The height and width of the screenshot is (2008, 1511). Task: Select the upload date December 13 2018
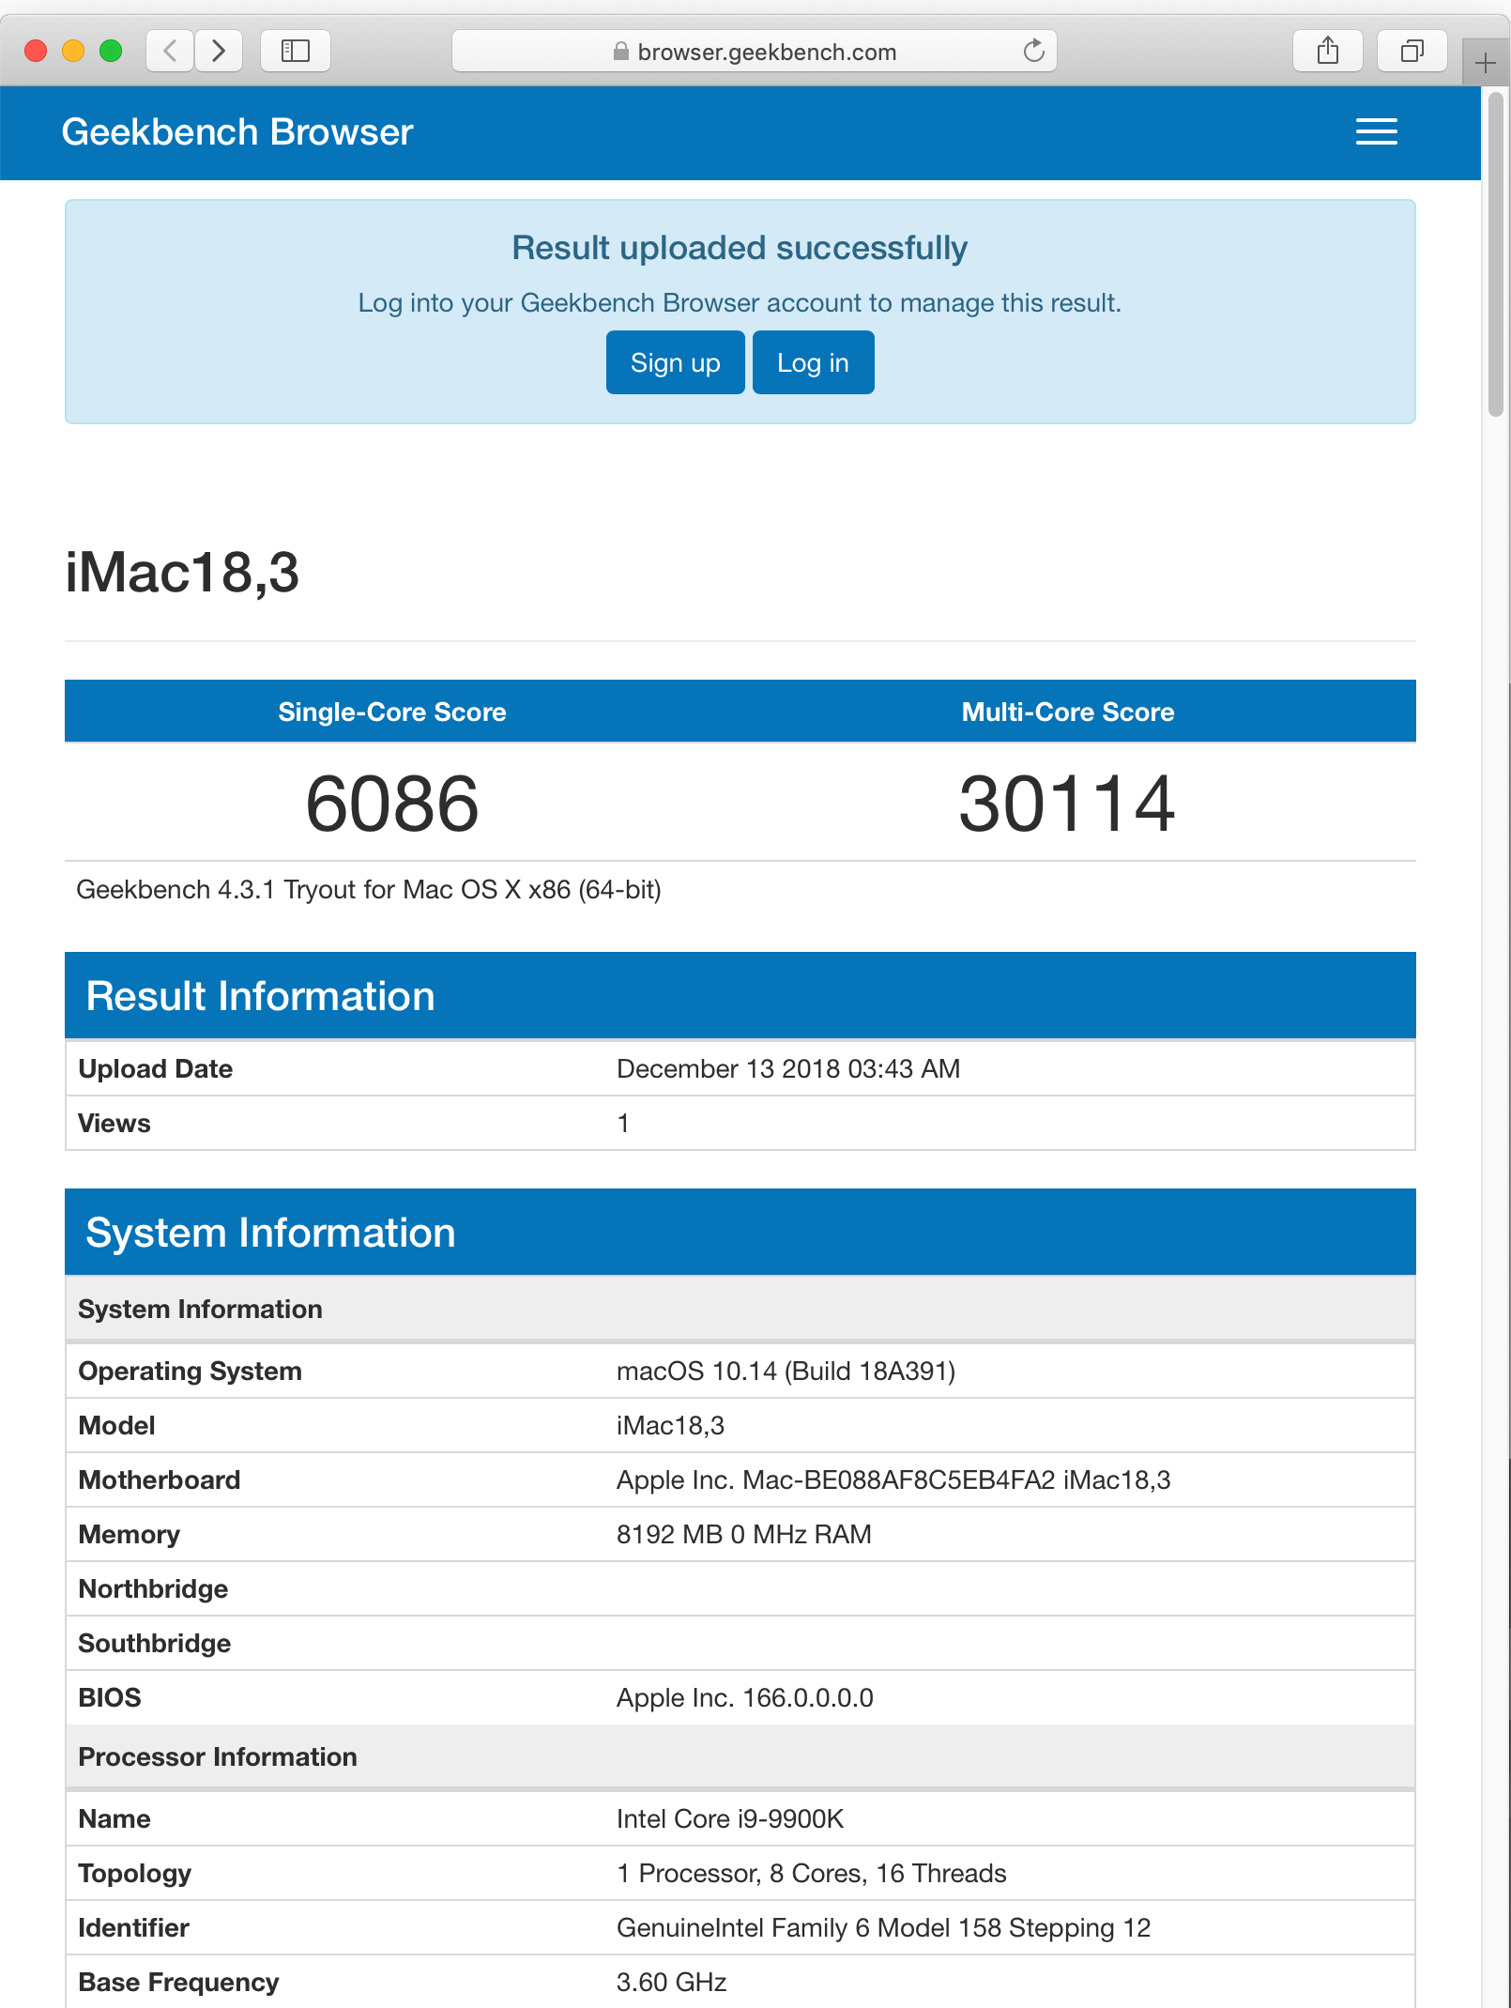pos(788,1068)
